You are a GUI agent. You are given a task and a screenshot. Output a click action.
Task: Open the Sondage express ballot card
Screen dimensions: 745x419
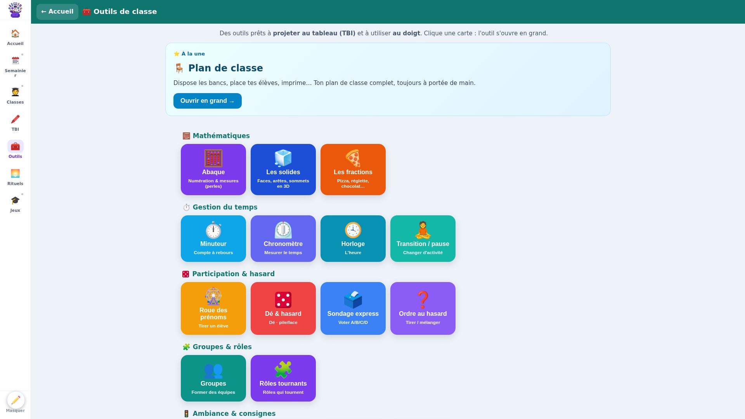pos(353,308)
